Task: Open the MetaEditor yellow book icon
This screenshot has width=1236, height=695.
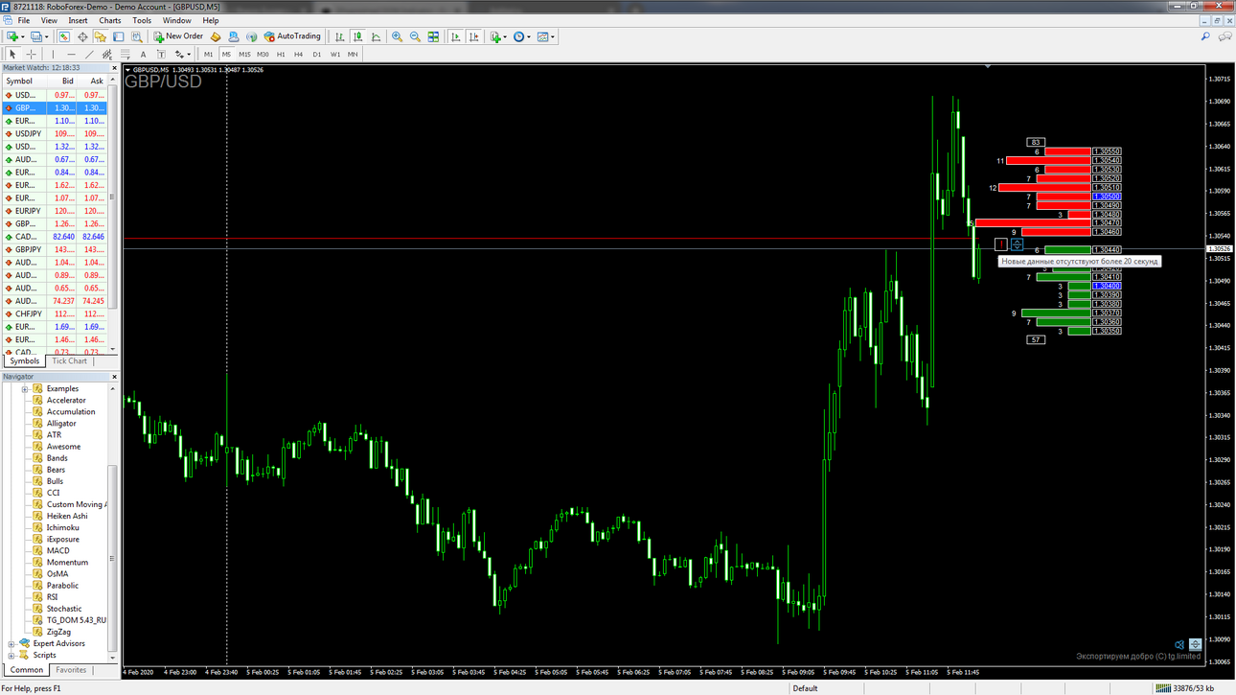Action: pos(216,36)
